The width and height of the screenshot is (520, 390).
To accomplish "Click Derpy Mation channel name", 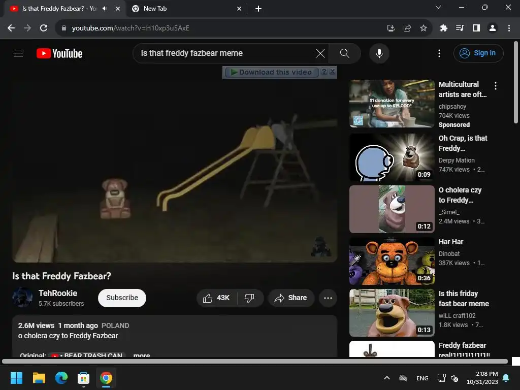I will click(457, 160).
